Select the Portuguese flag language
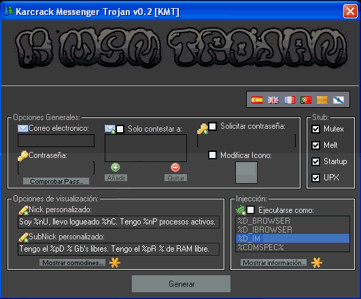 click(x=306, y=100)
